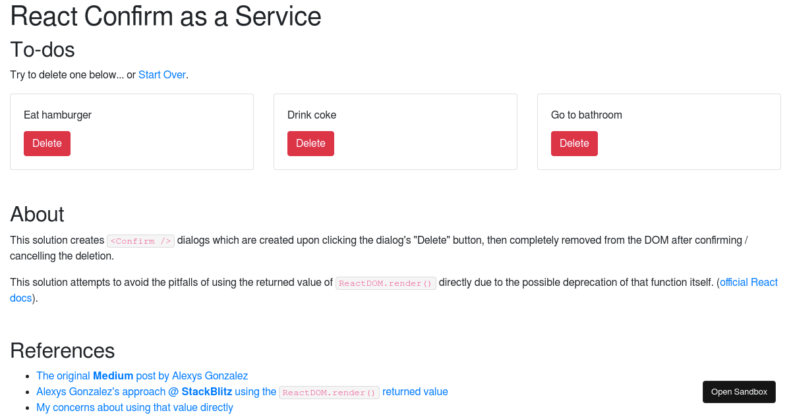Click the Start Over link
Image resolution: width=791 pixels, height=415 pixels.
pyautogui.click(x=161, y=74)
